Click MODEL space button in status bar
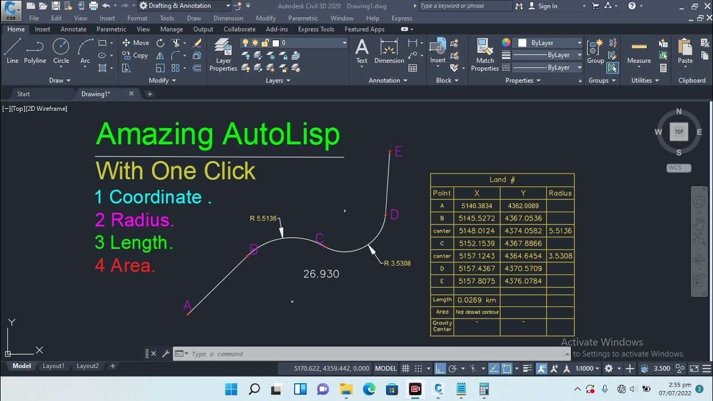This screenshot has width=713, height=401. (386, 368)
